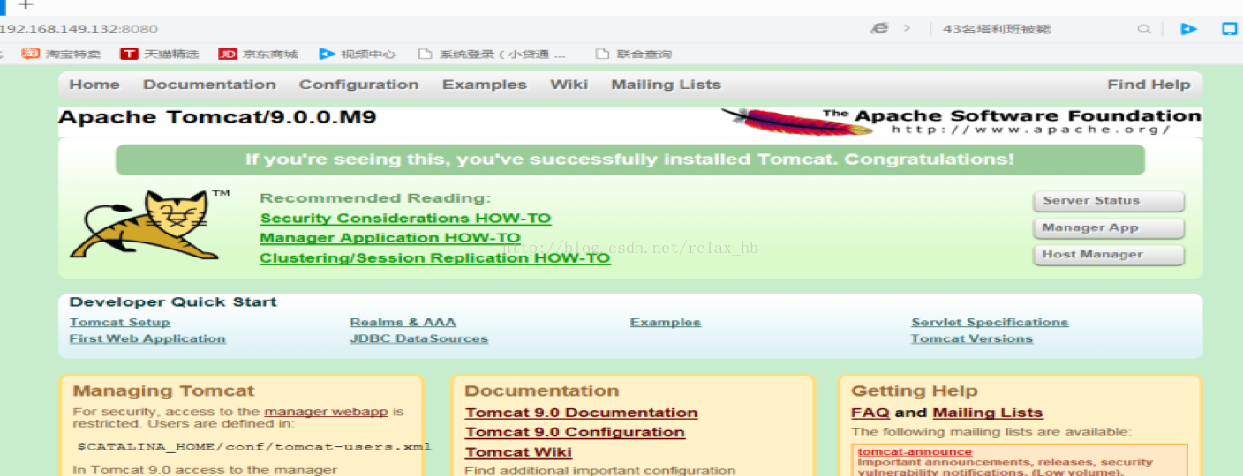This screenshot has width=1243, height=476.
Task: Click the blue square icon at toolbar right edge
Action: [1229, 29]
